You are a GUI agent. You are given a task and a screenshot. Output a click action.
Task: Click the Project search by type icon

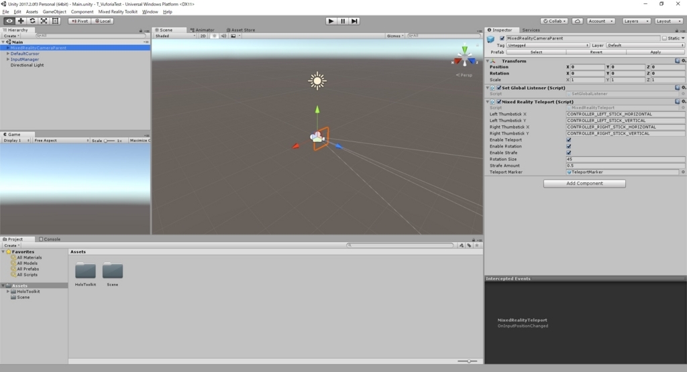tap(462, 245)
